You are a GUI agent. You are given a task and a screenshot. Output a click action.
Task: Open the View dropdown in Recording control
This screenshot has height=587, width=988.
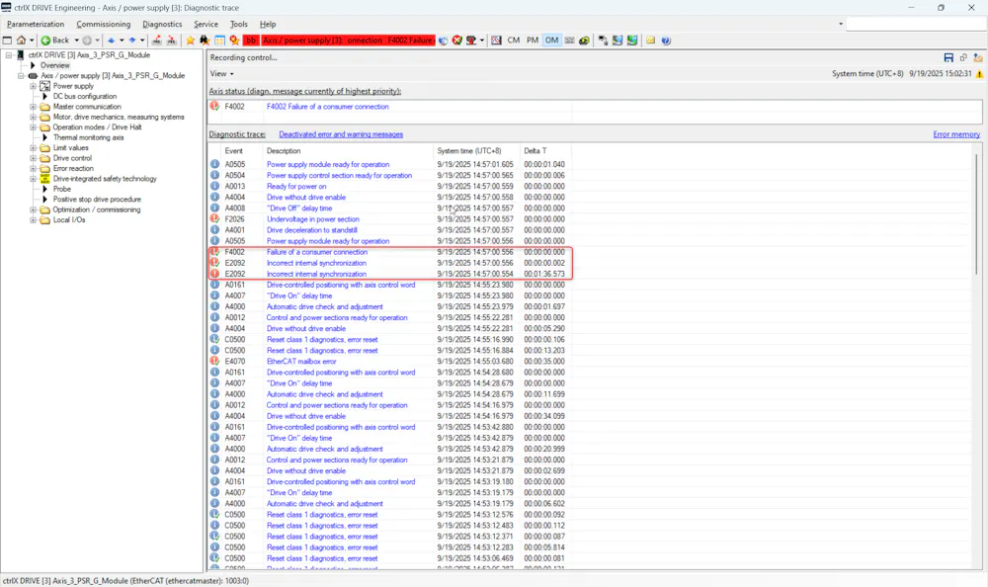[x=221, y=74]
